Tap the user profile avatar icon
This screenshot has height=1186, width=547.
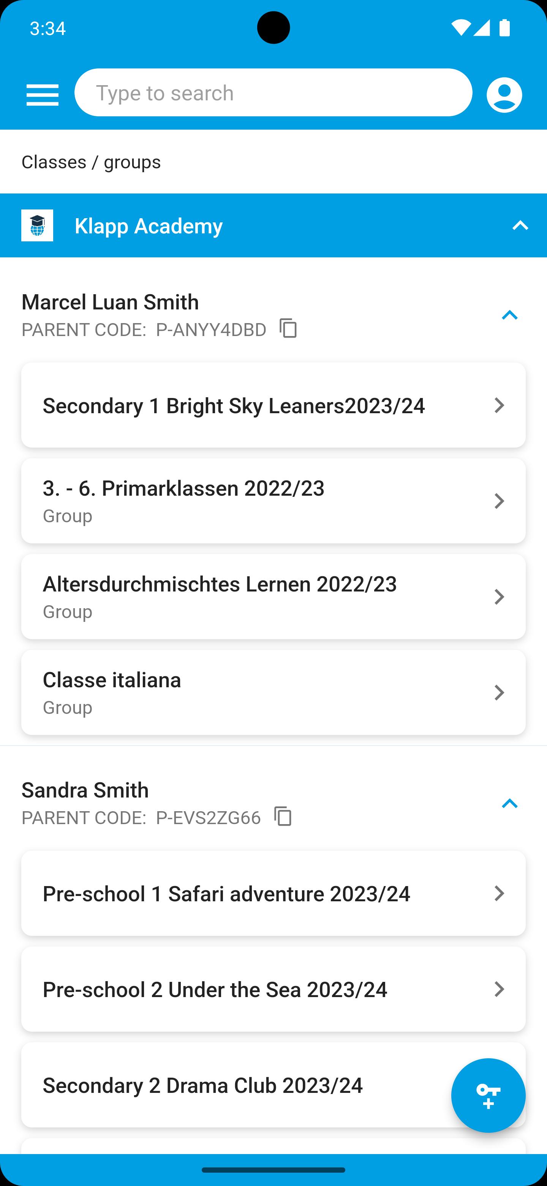pos(504,95)
